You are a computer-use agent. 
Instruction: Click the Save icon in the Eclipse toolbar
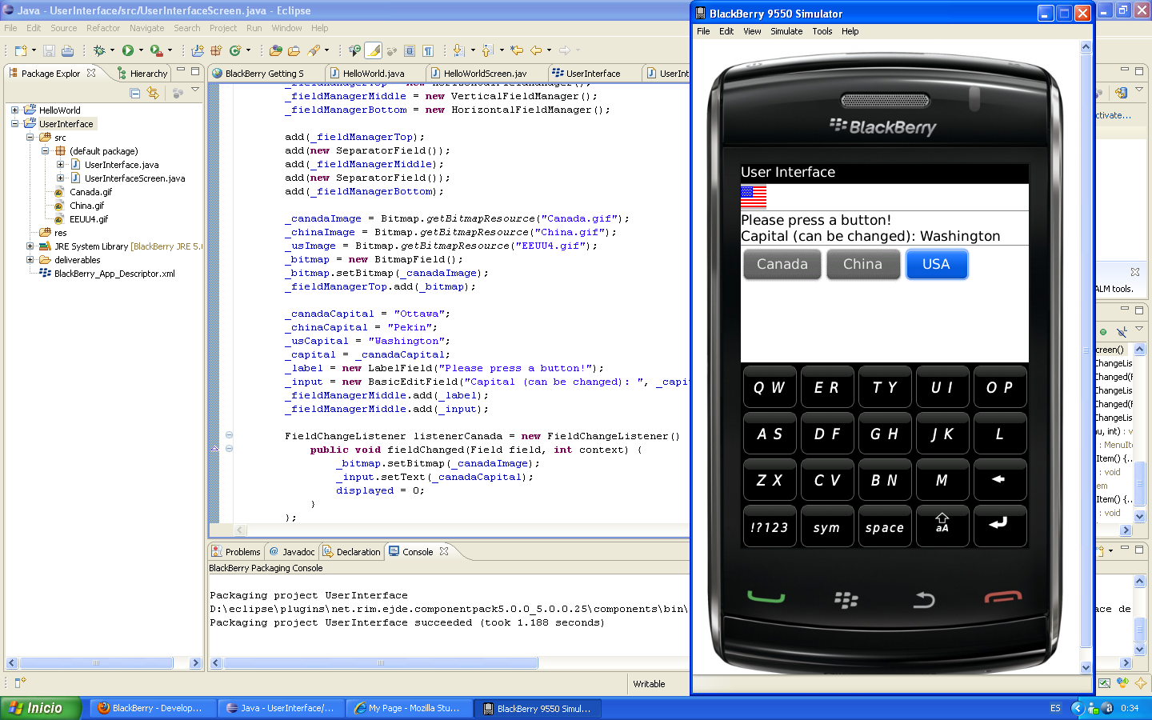(50, 50)
